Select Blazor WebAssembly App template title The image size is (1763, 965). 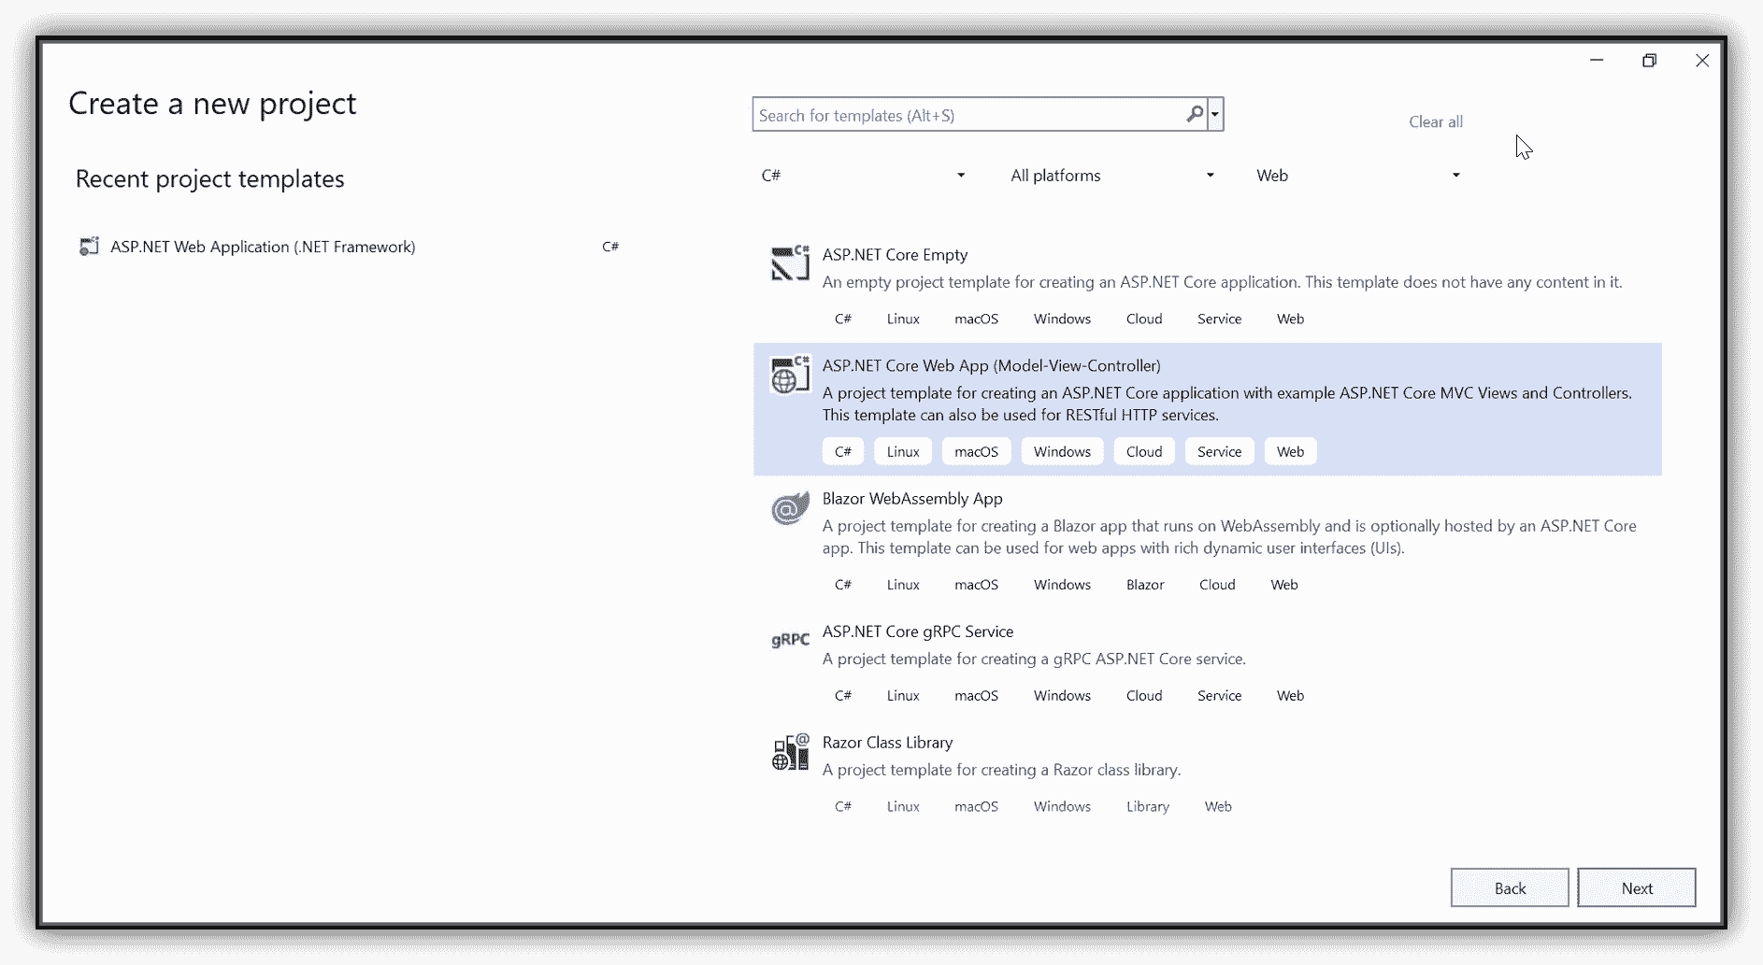[x=912, y=499]
